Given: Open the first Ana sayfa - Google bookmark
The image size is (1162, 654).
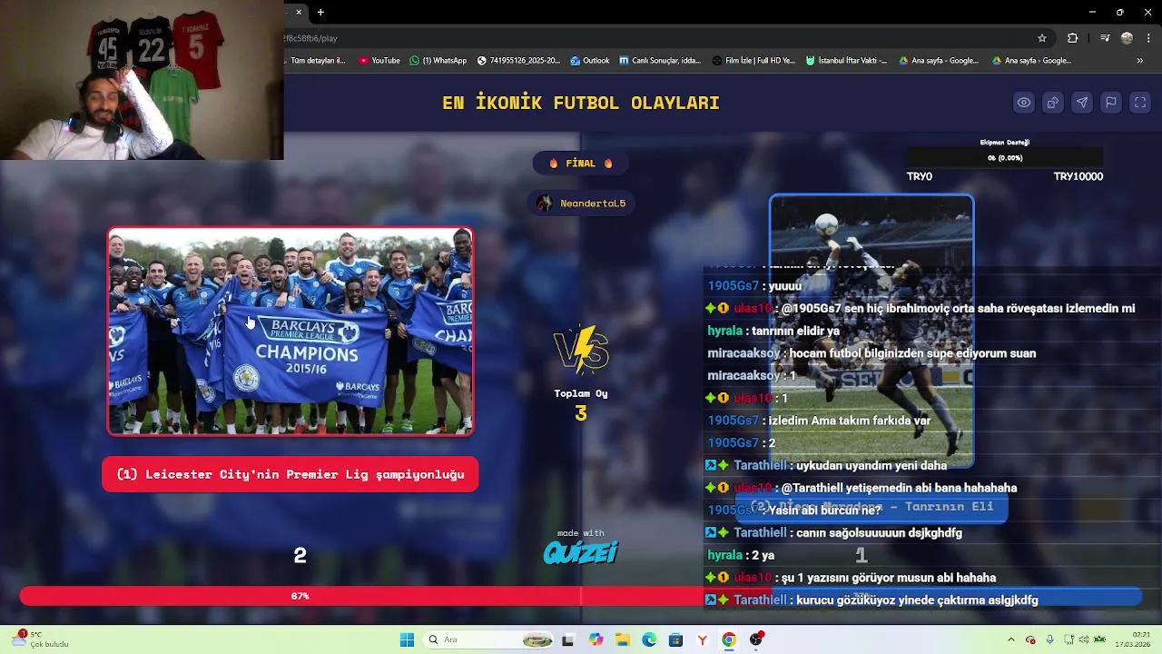Looking at the screenshot, I should click(x=939, y=61).
